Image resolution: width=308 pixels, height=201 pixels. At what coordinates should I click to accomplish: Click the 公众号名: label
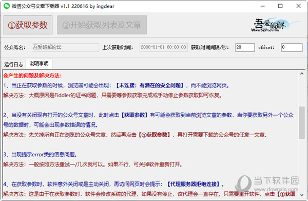pos(15,47)
